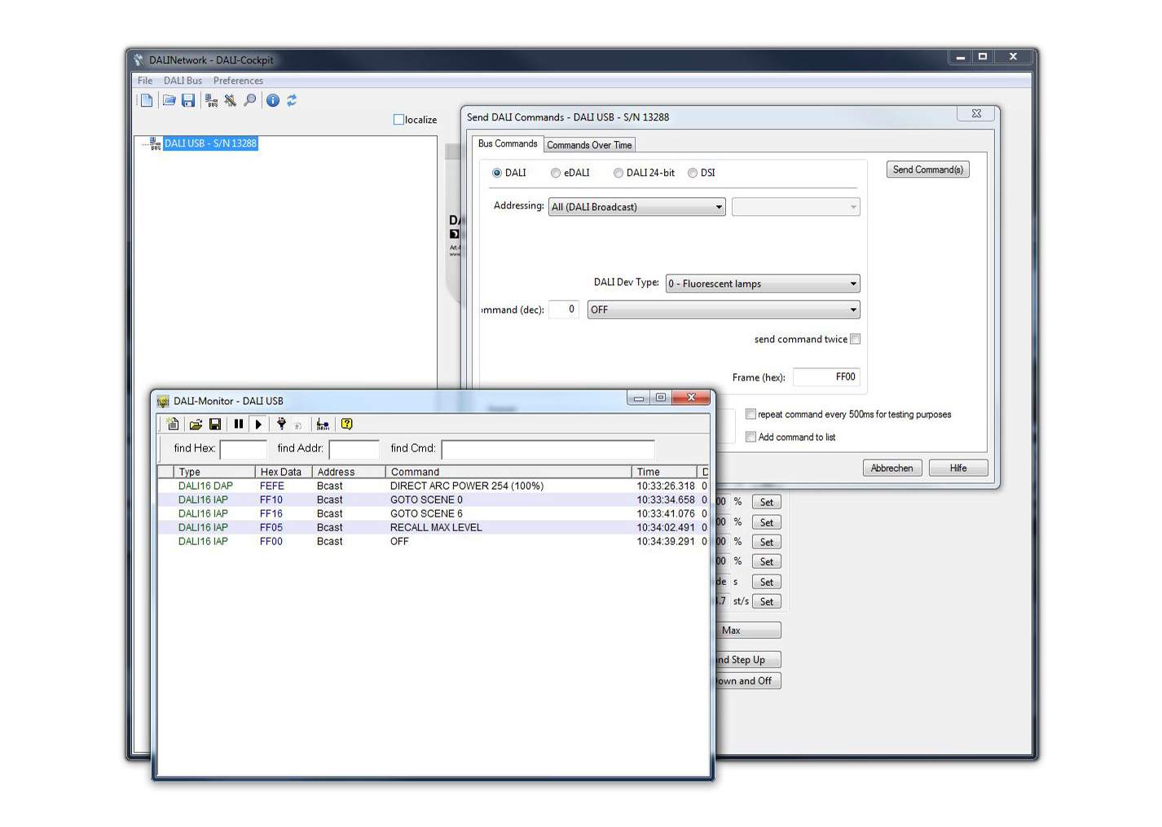This screenshot has height=827, width=1162.
Task: Click the play button in DALI-Monitor
Action: click(258, 424)
